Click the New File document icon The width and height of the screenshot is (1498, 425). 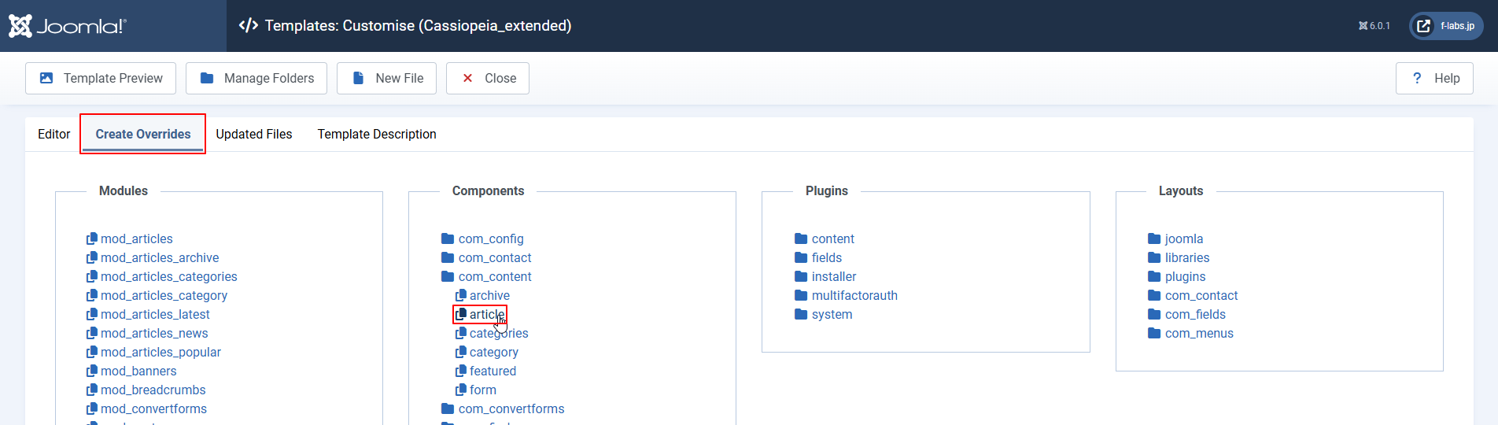click(x=358, y=78)
